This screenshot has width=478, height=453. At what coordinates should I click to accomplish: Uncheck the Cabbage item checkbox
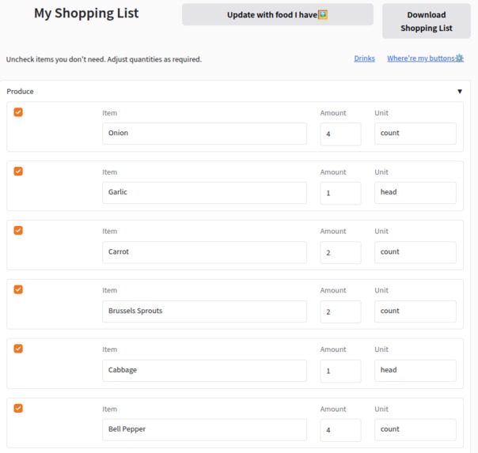(18, 349)
